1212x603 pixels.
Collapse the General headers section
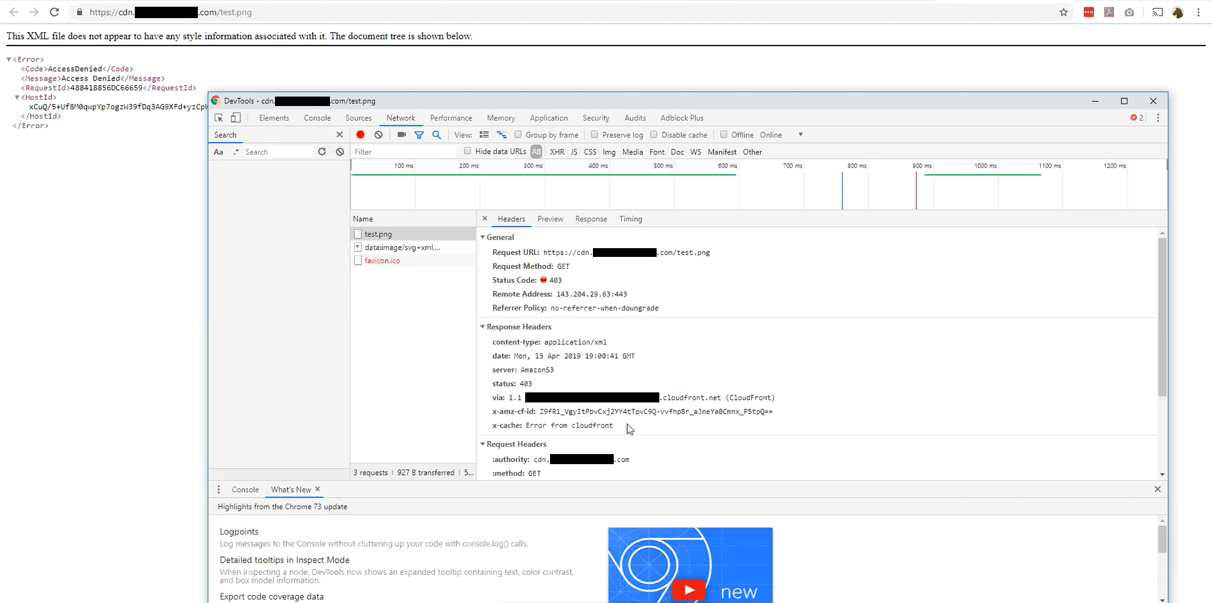[482, 237]
